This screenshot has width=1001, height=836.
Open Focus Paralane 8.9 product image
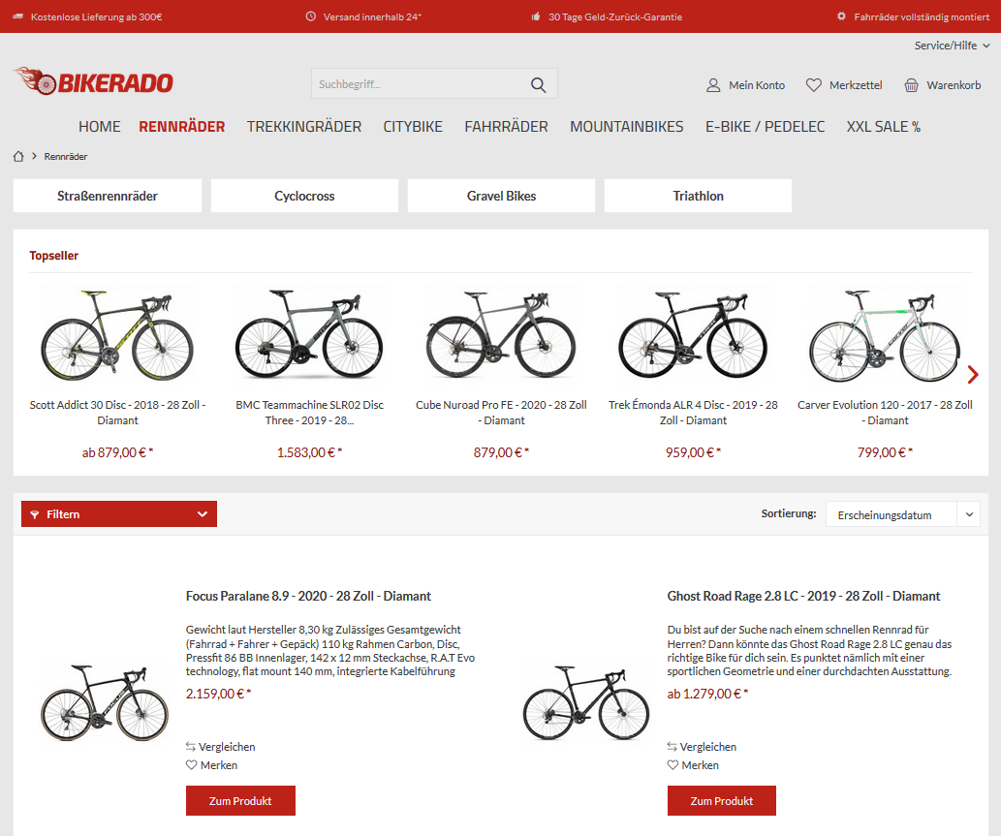[104, 702]
